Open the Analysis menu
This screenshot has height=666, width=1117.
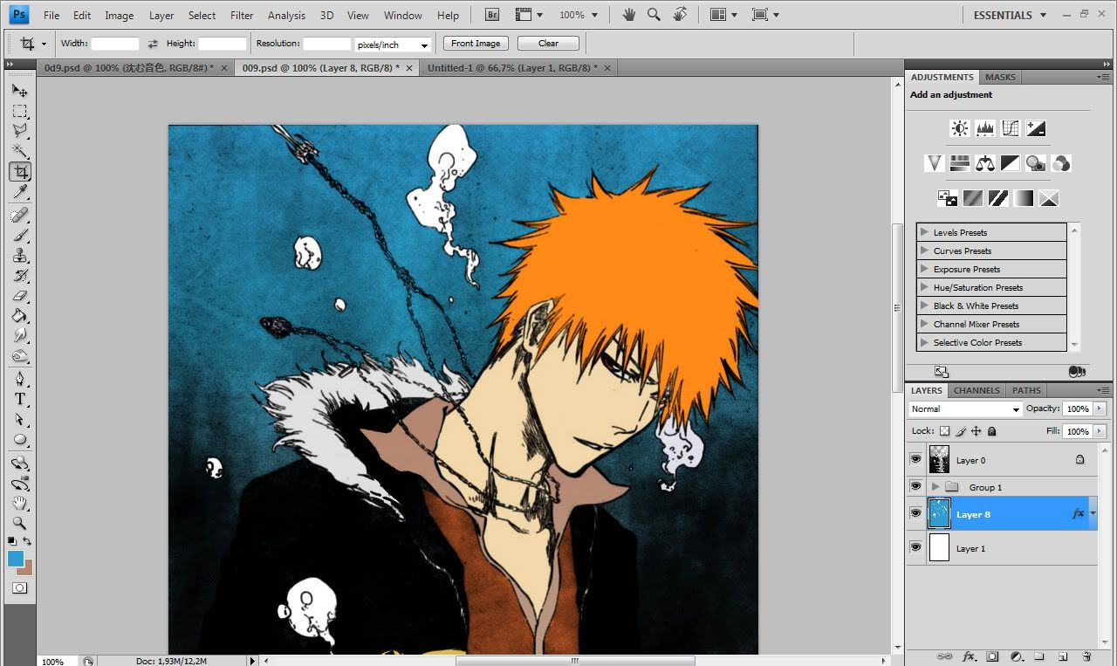[x=286, y=15]
